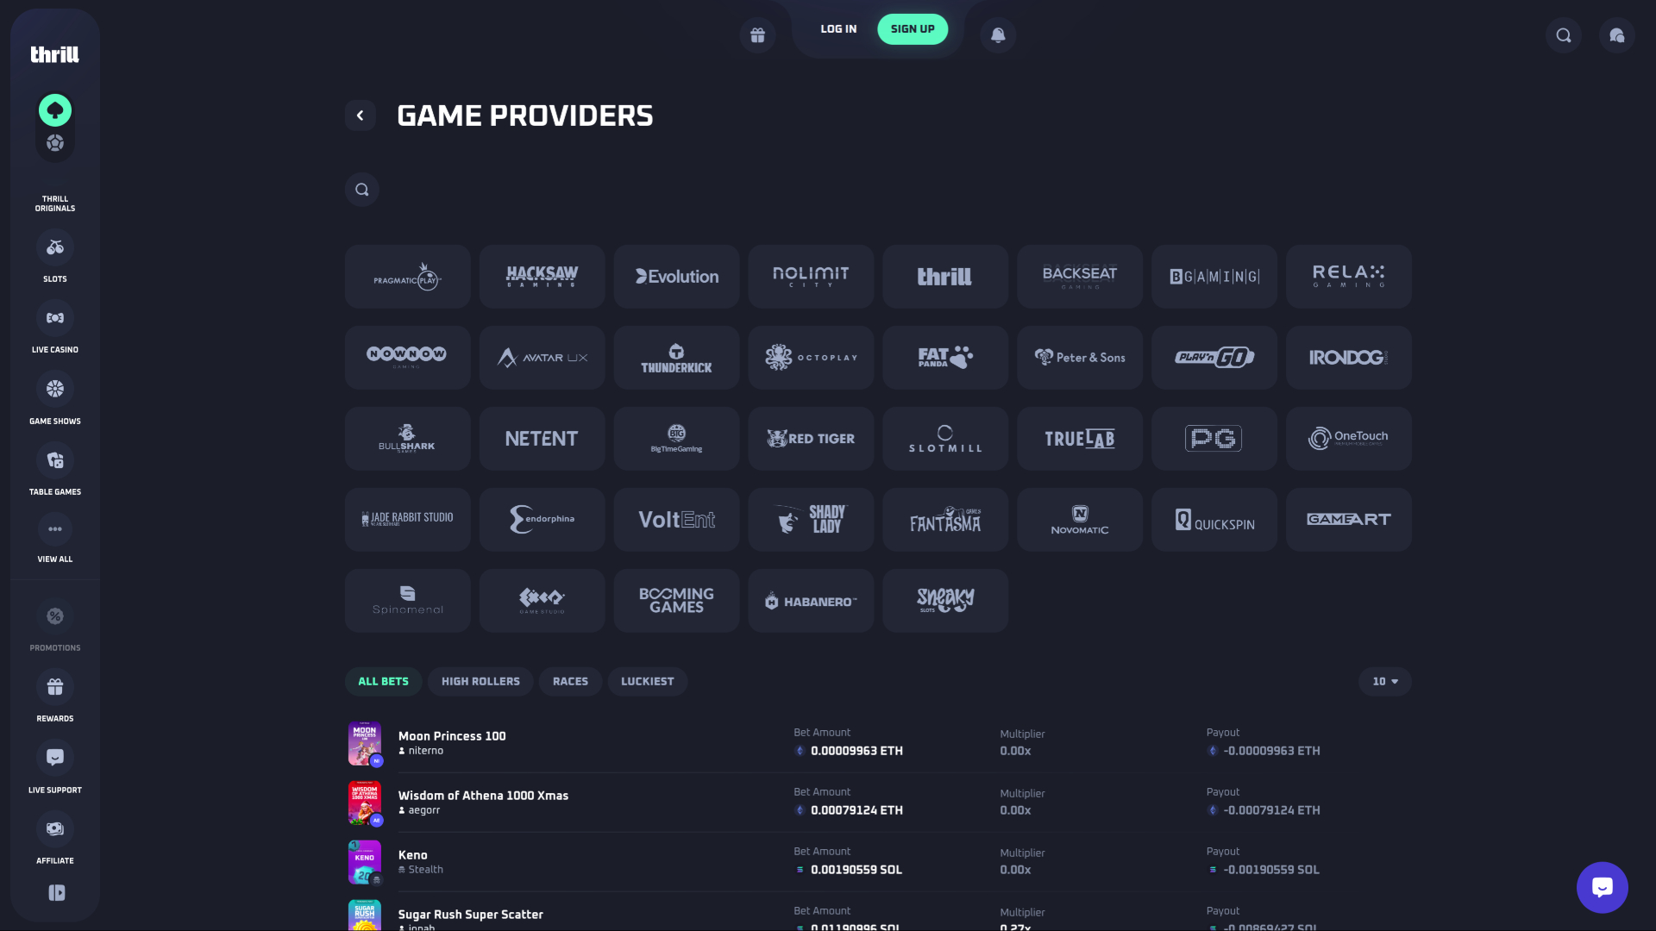Switch to sports mode via soccer ball toggle
The width and height of the screenshot is (1656, 931).
click(55, 143)
